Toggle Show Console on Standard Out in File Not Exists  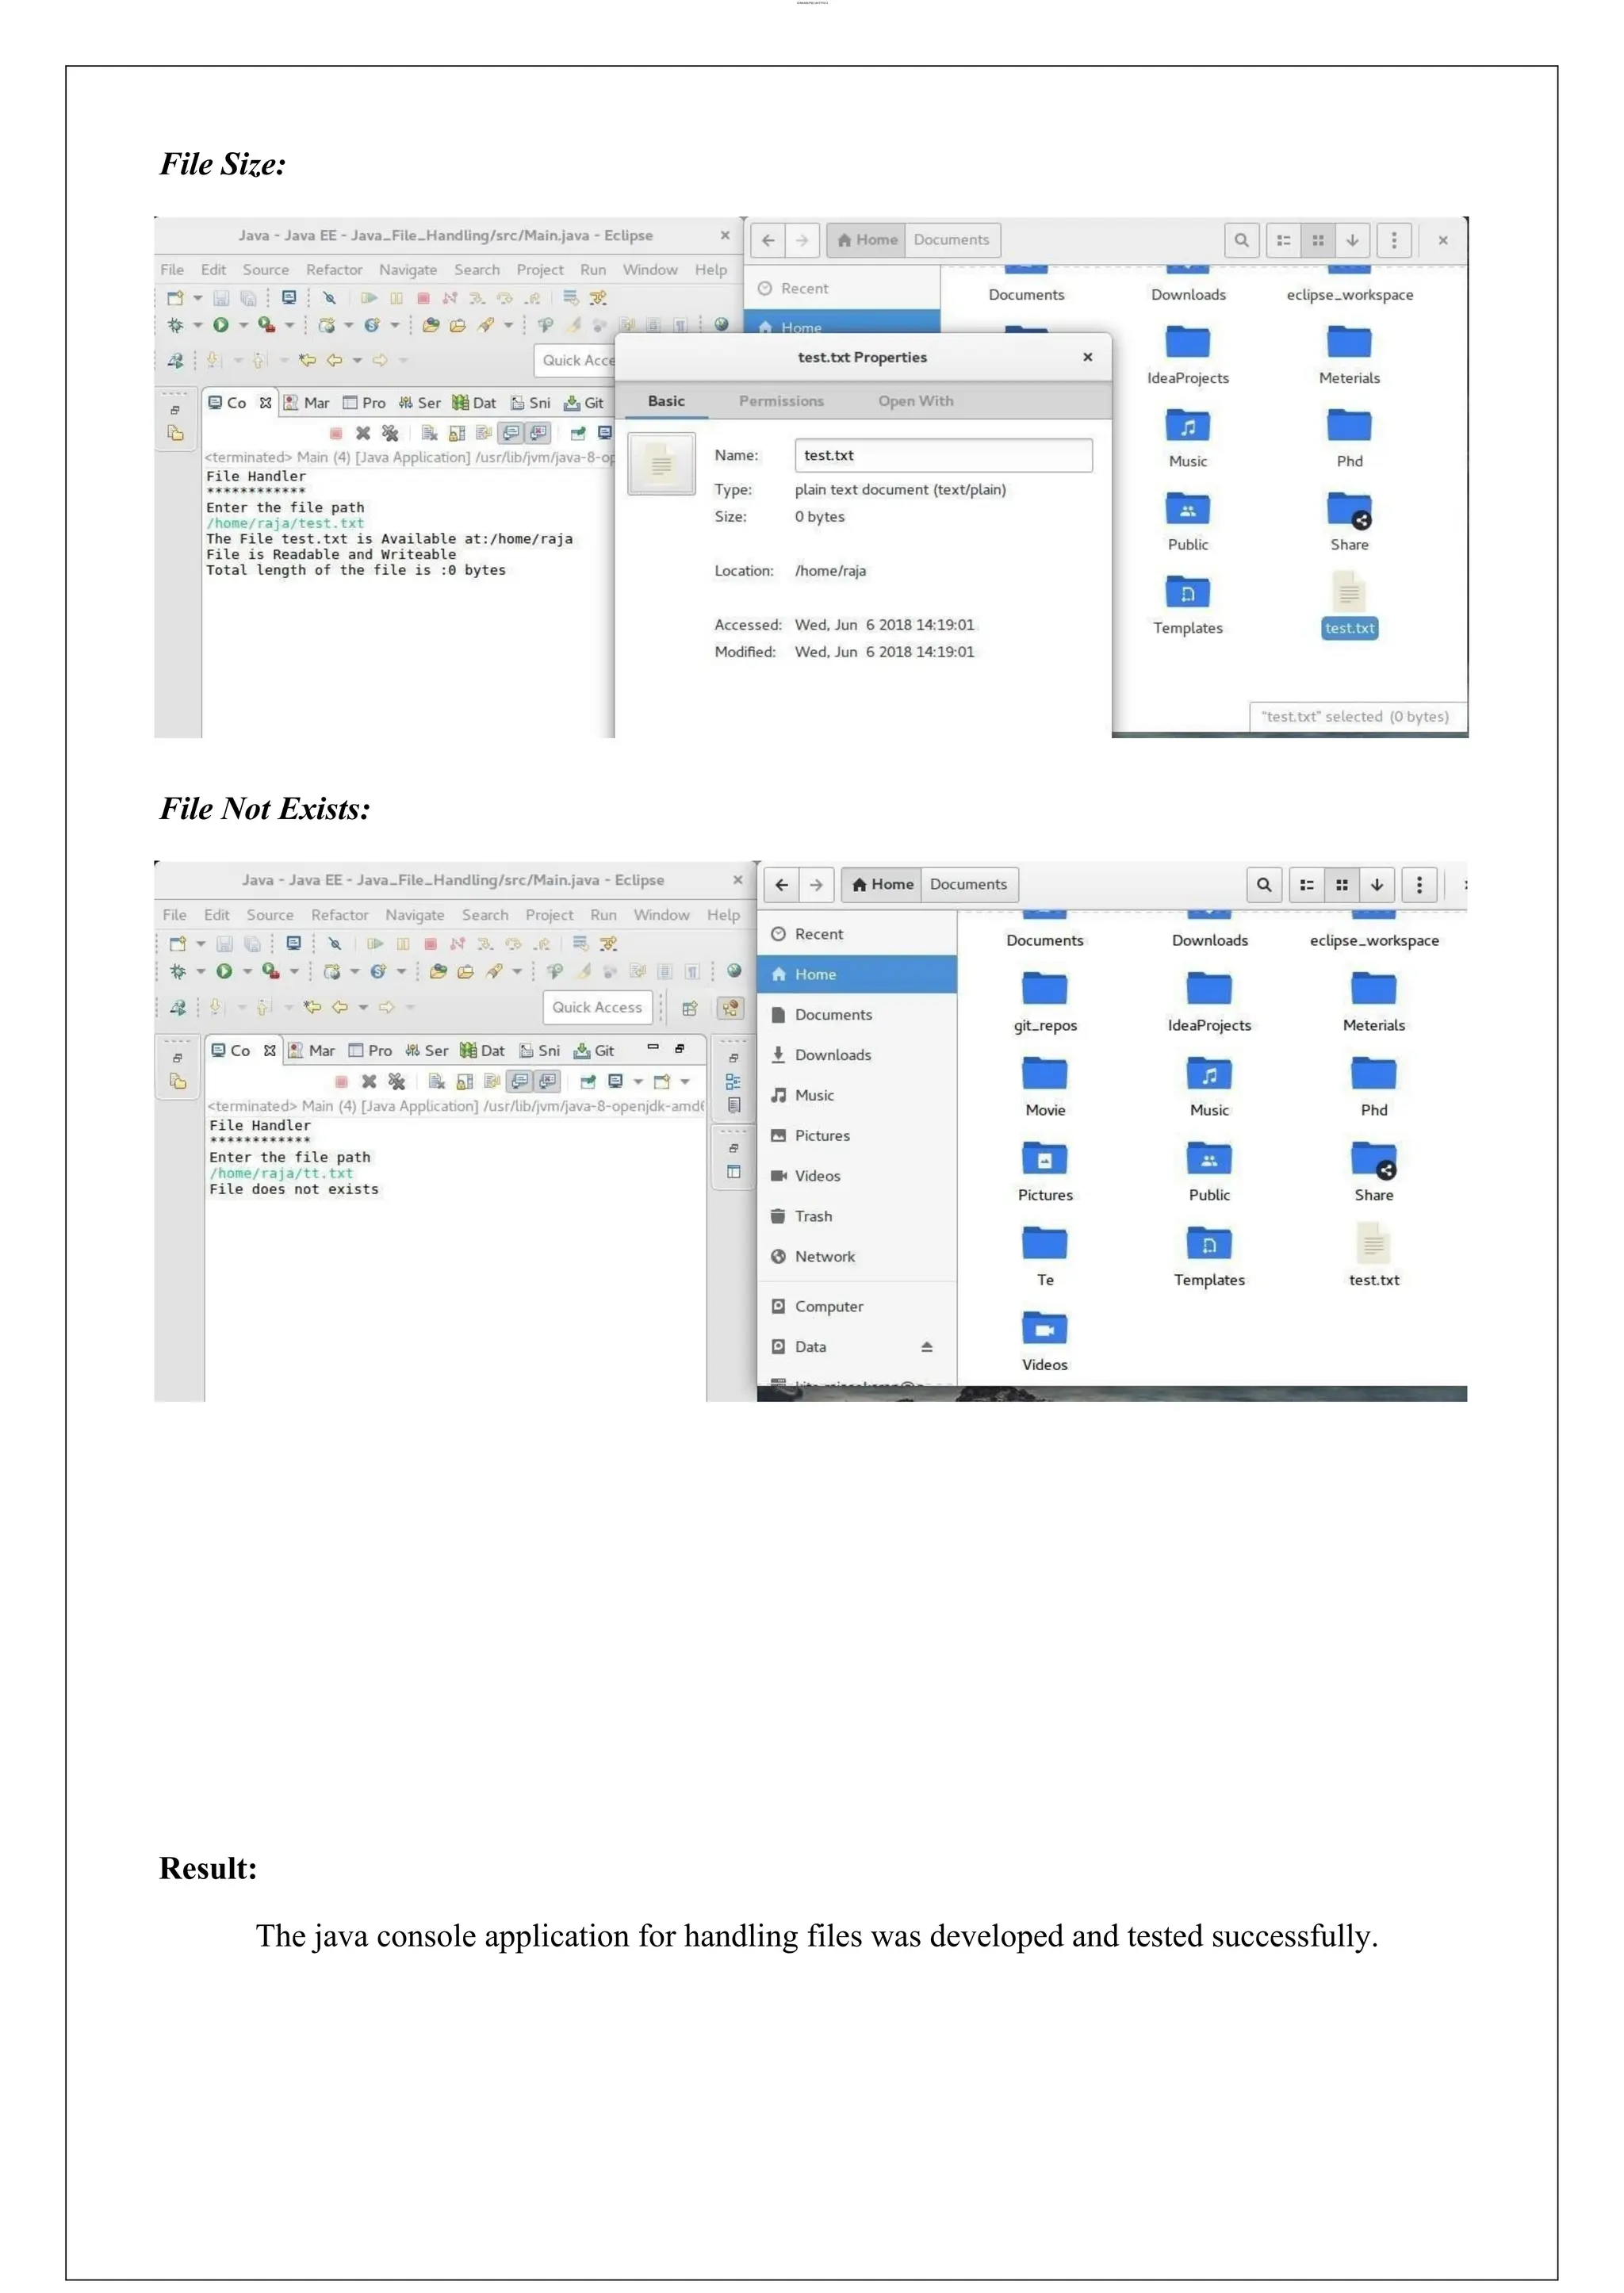tap(520, 1081)
